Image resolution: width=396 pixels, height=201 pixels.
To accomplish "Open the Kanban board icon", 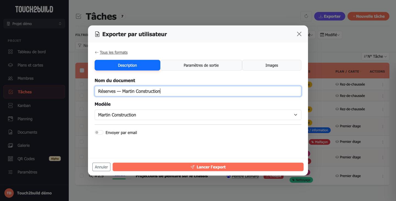I will (10, 106).
